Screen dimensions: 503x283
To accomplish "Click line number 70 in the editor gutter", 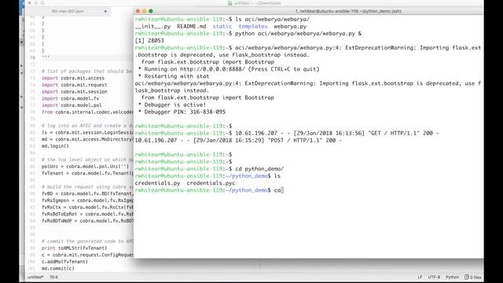I will point(32,57).
